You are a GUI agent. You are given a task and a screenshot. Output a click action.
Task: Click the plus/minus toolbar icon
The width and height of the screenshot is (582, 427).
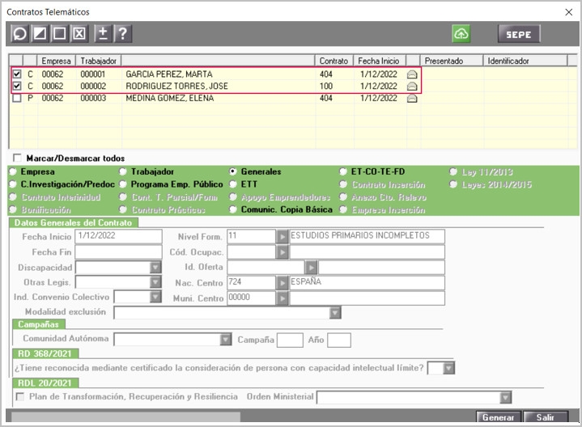click(x=103, y=34)
